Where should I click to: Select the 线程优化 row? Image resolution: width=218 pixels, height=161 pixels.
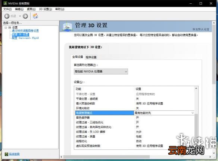pos(135,141)
